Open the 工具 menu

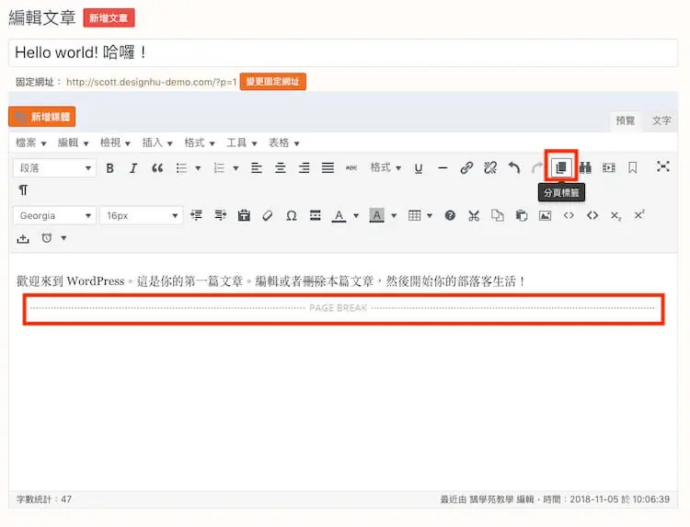(242, 143)
